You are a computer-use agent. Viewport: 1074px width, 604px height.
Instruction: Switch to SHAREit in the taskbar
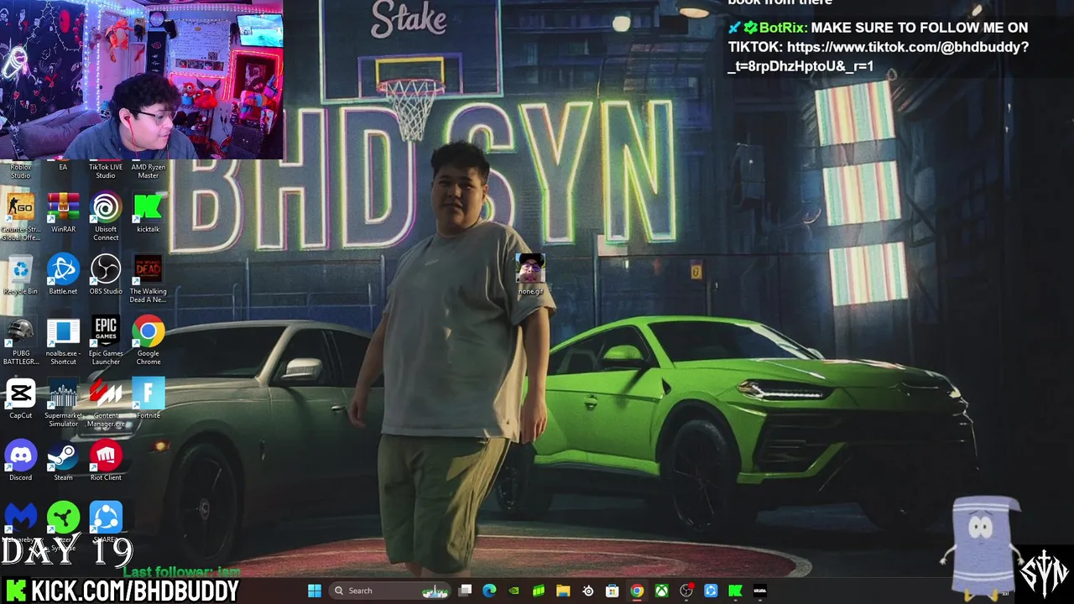tap(711, 591)
